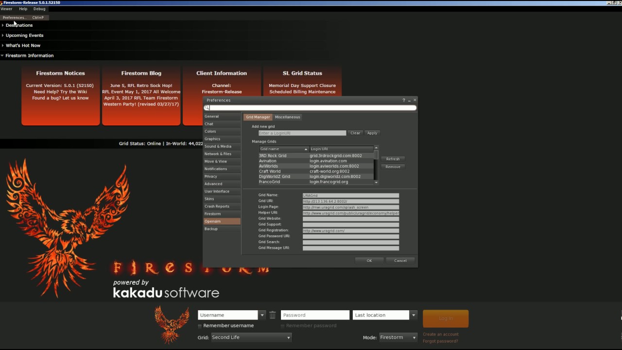Open the Grid selector showing Second Life
This screenshot has height=350, width=622.
click(x=251, y=337)
